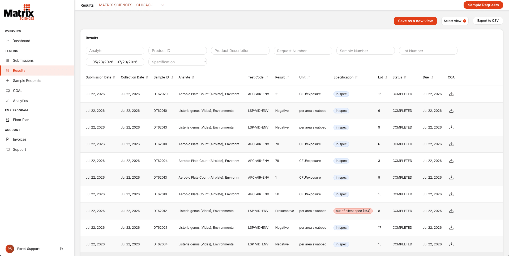Download COA for DT62024 row
Screen dimensions: 509x256
451,161
